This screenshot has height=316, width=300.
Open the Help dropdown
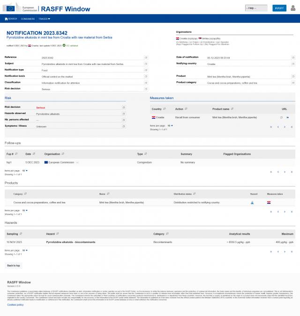pos(256,8)
